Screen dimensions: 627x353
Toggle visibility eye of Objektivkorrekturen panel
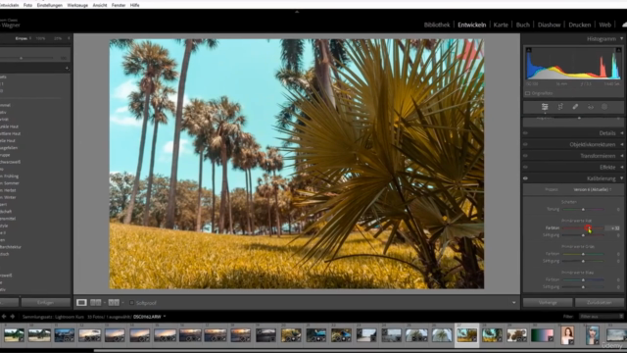click(x=525, y=144)
